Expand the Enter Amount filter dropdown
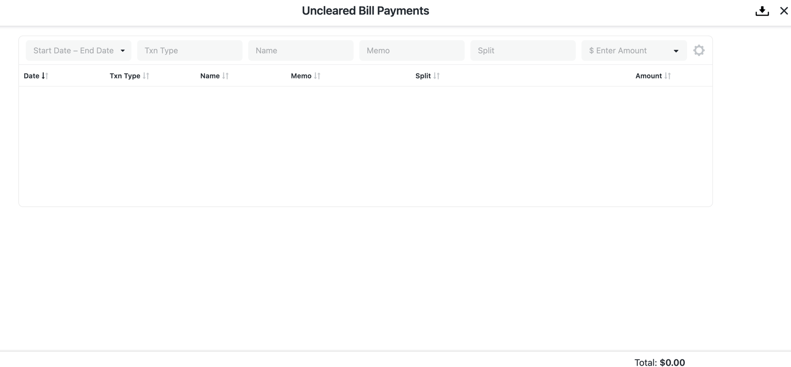 pyautogui.click(x=677, y=51)
